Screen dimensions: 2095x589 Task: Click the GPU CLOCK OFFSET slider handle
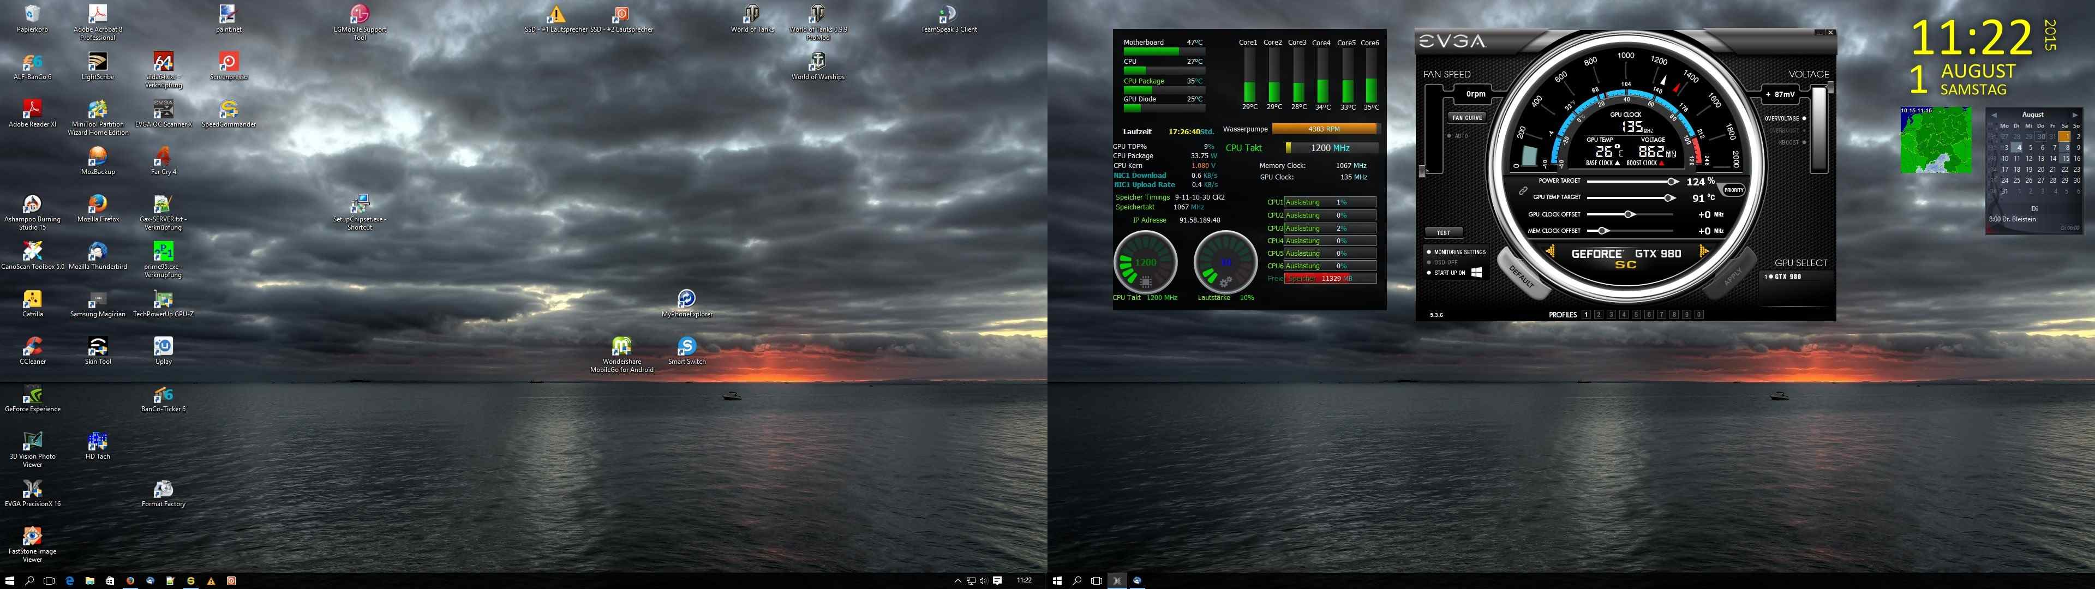pos(1629,215)
